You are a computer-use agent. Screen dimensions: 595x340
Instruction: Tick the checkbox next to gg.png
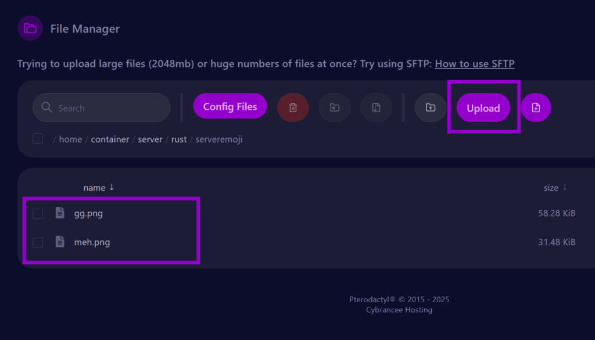click(38, 214)
